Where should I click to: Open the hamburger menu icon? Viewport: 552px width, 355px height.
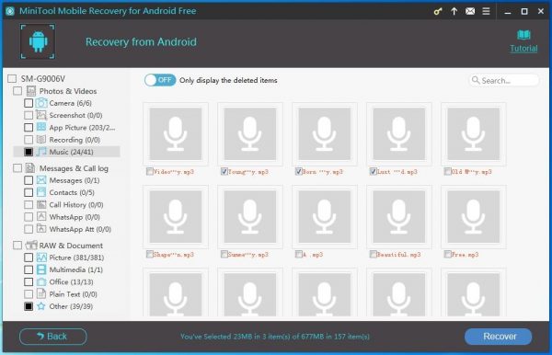(x=486, y=11)
